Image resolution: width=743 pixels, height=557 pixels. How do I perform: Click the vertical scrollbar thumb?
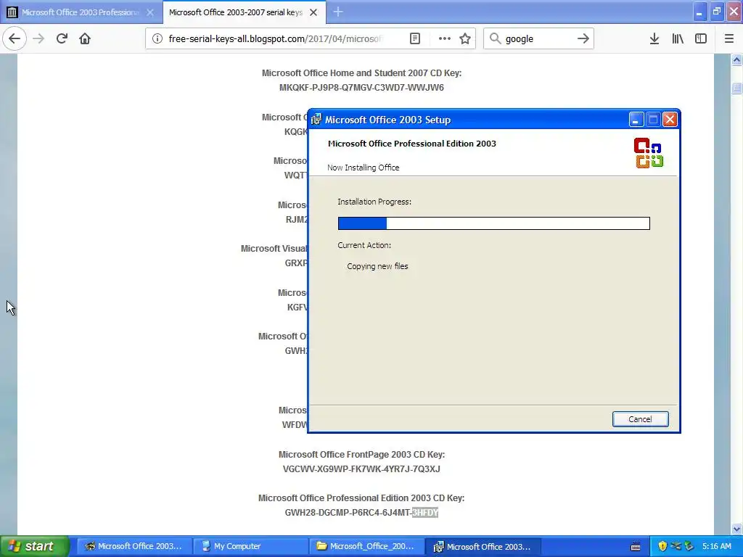tap(736, 88)
